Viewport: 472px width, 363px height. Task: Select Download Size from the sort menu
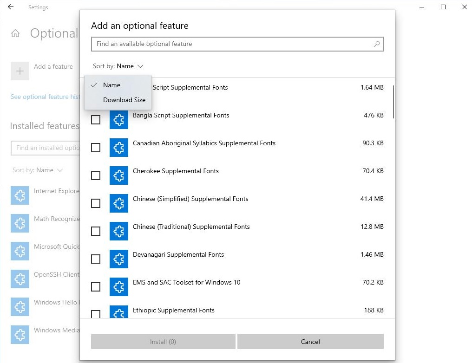coord(124,100)
